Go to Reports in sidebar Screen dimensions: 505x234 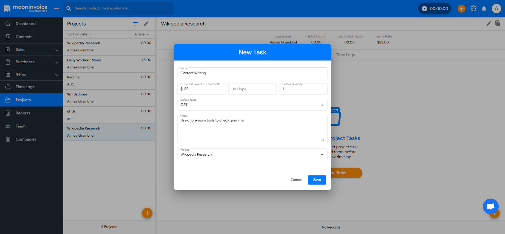pyautogui.click(x=23, y=113)
